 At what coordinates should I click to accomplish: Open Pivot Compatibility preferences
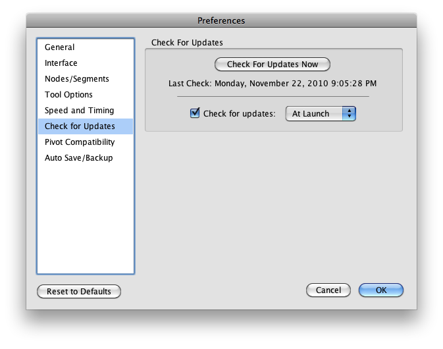(x=86, y=142)
